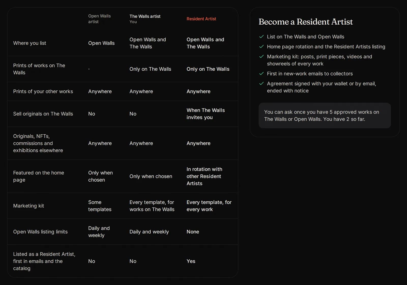
Task: Click 'Anywhere' under Resident Artist in 'Prints of your other works'
Action: (x=198, y=91)
